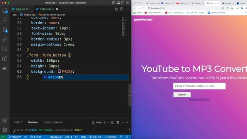
Task: Change encoding via UTF-8 in status bar
Action: (x=68, y=137)
